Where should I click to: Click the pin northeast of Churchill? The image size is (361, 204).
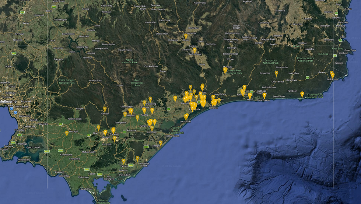click(x=115, y=138)
